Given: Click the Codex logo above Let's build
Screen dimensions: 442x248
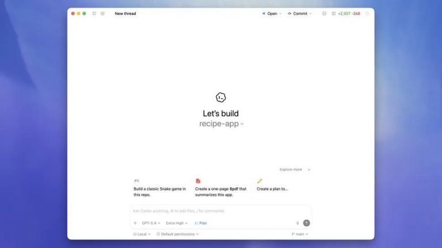Looking at the screenshot, I should click(x=221, y=97).
